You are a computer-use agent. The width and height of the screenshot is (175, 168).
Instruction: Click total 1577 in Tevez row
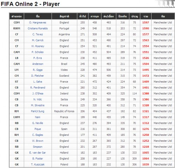point(146,34)
